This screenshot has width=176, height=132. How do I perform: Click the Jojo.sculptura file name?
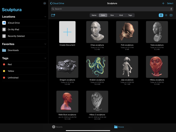click(127, 80)
